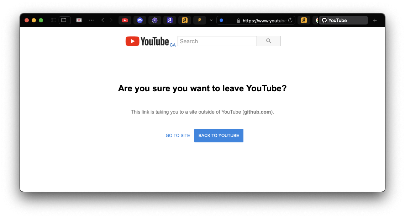Screen dimensions: 405x218
Task: Expand the pinned tabs chevron dropdown
Action: (x=211, y=20)
